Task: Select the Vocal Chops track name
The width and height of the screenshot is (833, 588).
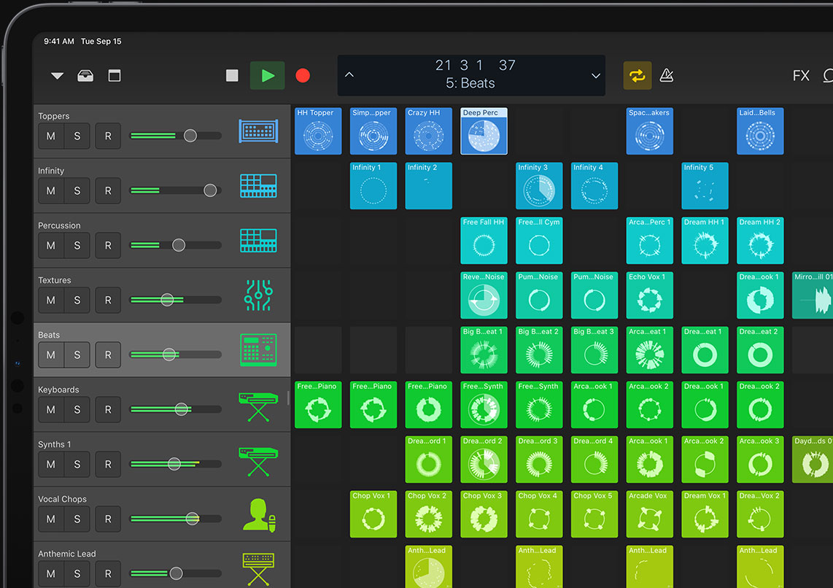Action: [x=62, y=499]
